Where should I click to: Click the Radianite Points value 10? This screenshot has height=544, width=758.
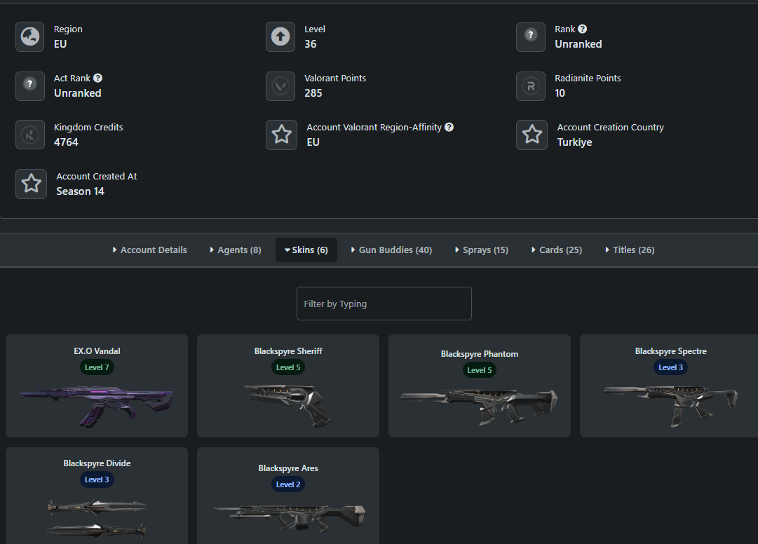coord(560,93)
